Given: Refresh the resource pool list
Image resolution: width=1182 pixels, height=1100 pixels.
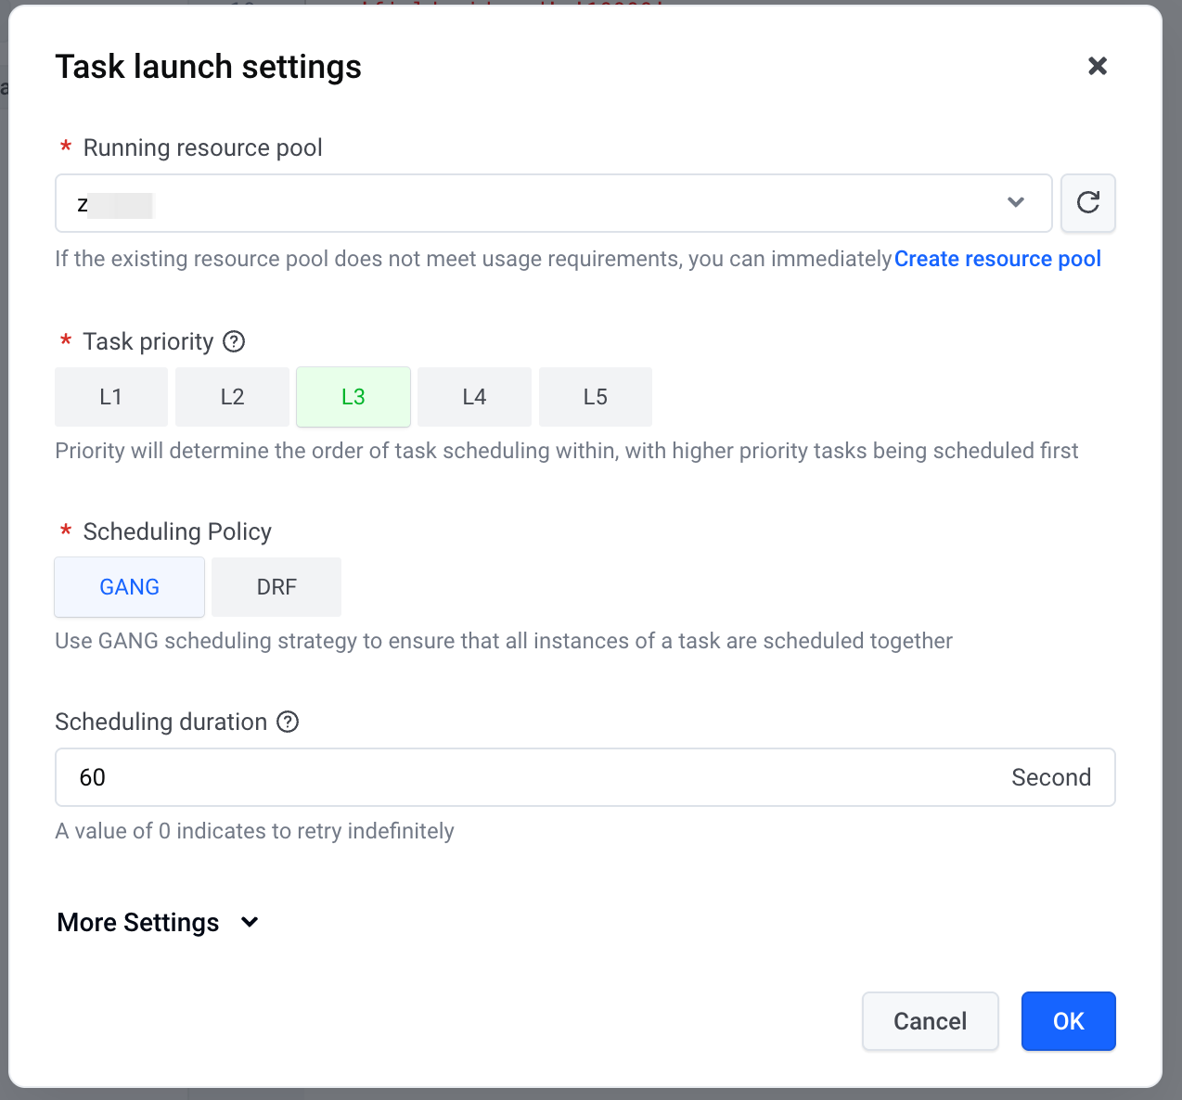Looking at the screenshot, I should pyautogui.click(x=1087, y=202).
